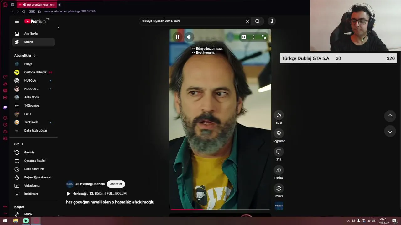
Task: Open the three-dot more options on the Short
Action: click(x=254, y=37)
